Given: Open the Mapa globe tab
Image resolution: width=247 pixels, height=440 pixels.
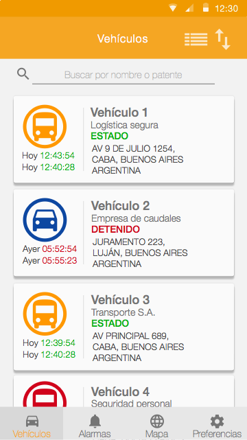Looking at the screenshot, I should 157,424.
